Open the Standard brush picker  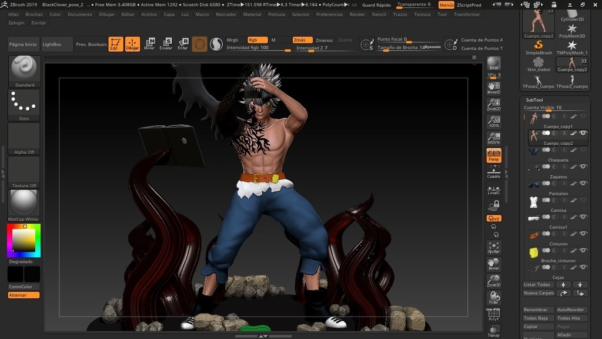(24, 71)
